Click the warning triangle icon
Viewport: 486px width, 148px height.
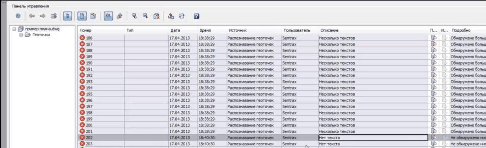[171, 16]
